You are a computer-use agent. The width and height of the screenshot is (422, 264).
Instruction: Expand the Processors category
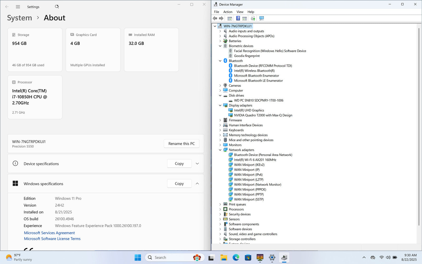pos(220,209)
